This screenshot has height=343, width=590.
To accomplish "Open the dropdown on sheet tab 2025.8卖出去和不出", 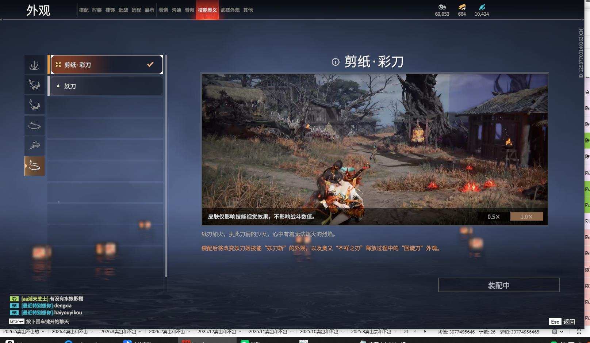I will [x=395, y=332].
